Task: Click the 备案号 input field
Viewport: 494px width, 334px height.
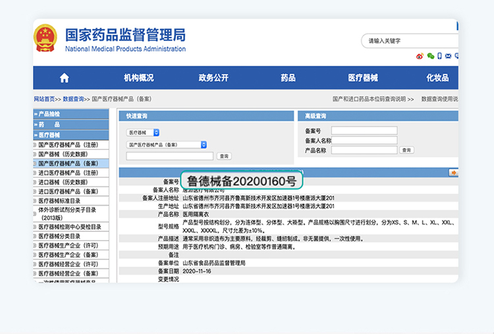Action: pyautogui.click(x=364, y=130)
